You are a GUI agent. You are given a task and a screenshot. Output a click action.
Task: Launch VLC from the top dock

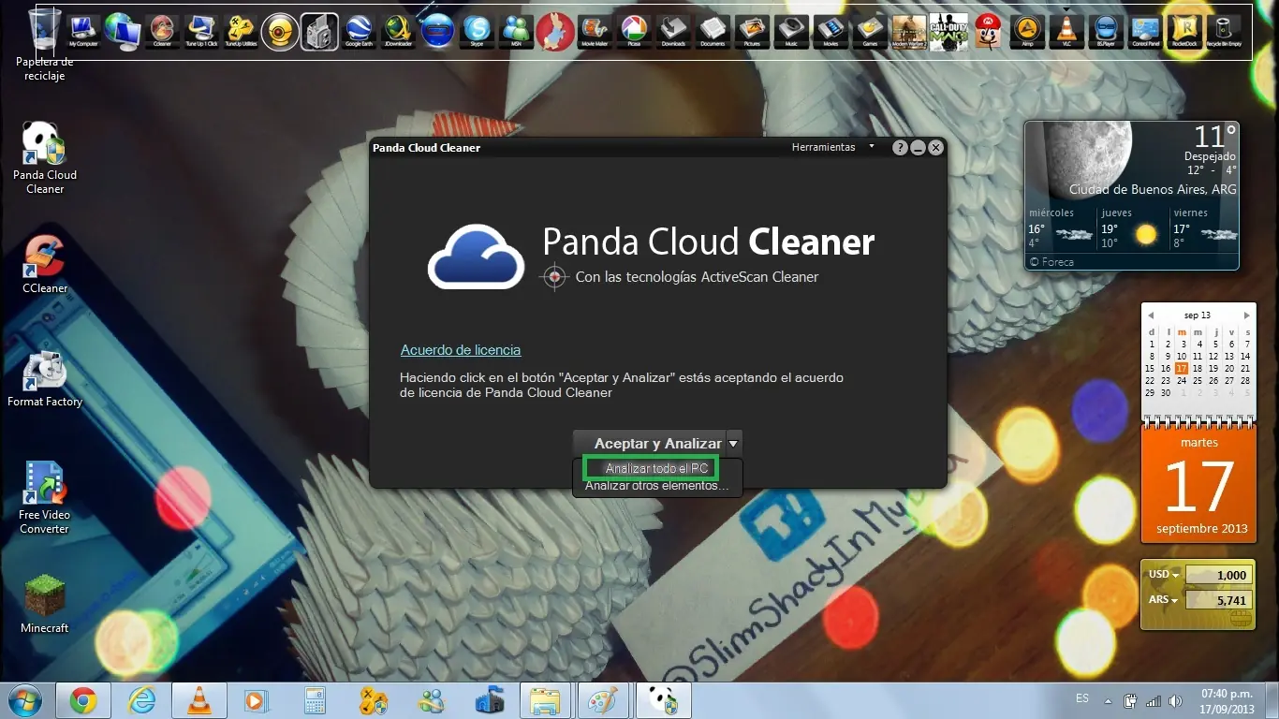tap(1066, 32)
